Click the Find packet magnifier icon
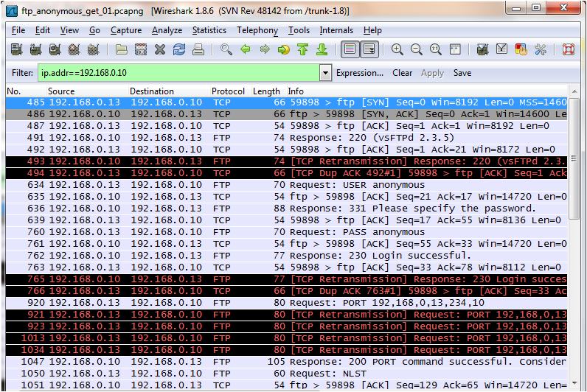The width and height of the screenshot is (587, 392). point(226,49)
